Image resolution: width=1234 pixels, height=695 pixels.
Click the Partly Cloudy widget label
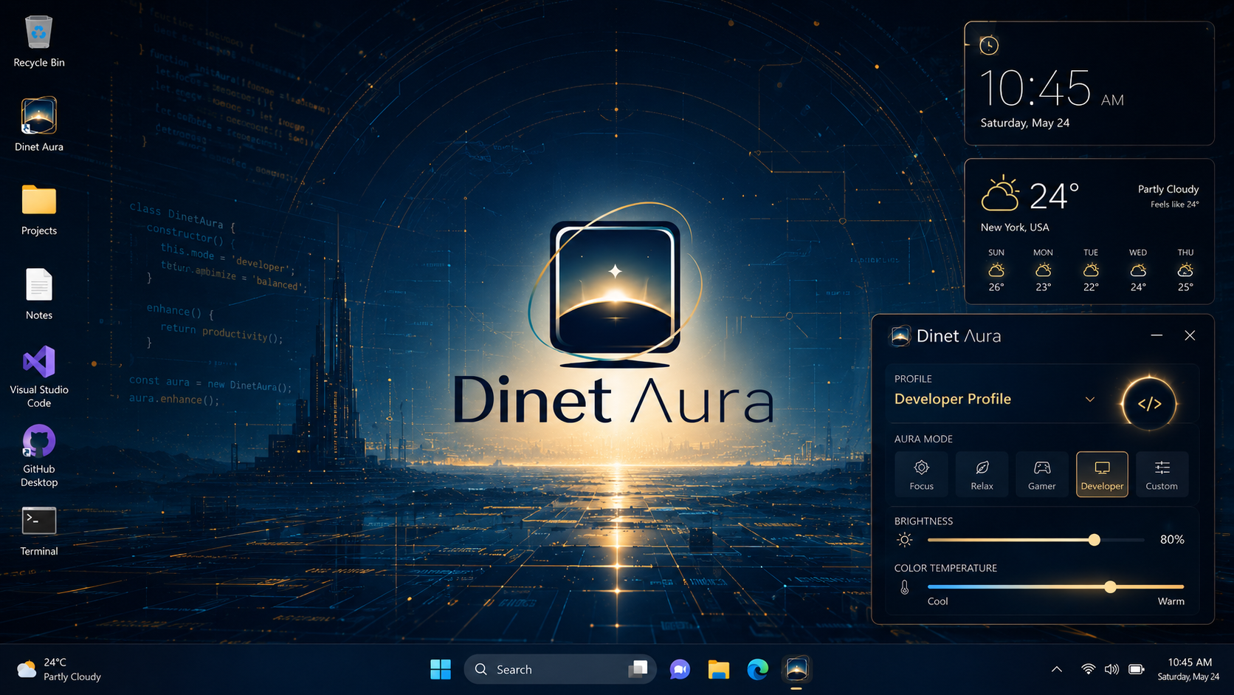[1168, 189]
